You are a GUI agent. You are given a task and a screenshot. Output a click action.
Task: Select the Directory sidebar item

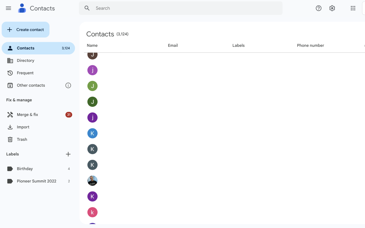point(38,60)
